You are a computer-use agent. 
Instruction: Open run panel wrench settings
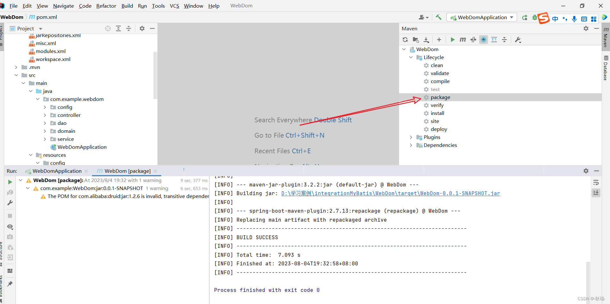coord(10,203)
